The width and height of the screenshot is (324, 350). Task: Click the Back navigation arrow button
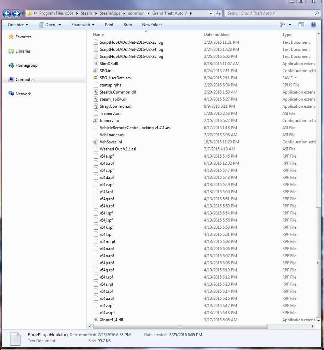click(7, 13)
